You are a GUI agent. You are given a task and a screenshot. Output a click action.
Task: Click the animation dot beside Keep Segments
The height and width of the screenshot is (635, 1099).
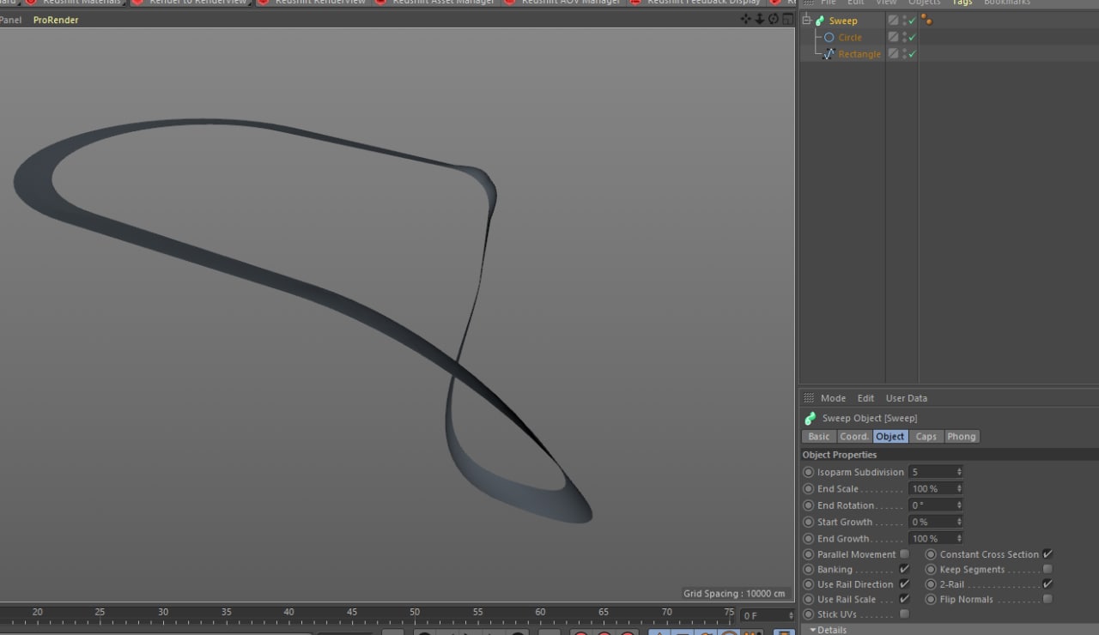pos(931,570)
